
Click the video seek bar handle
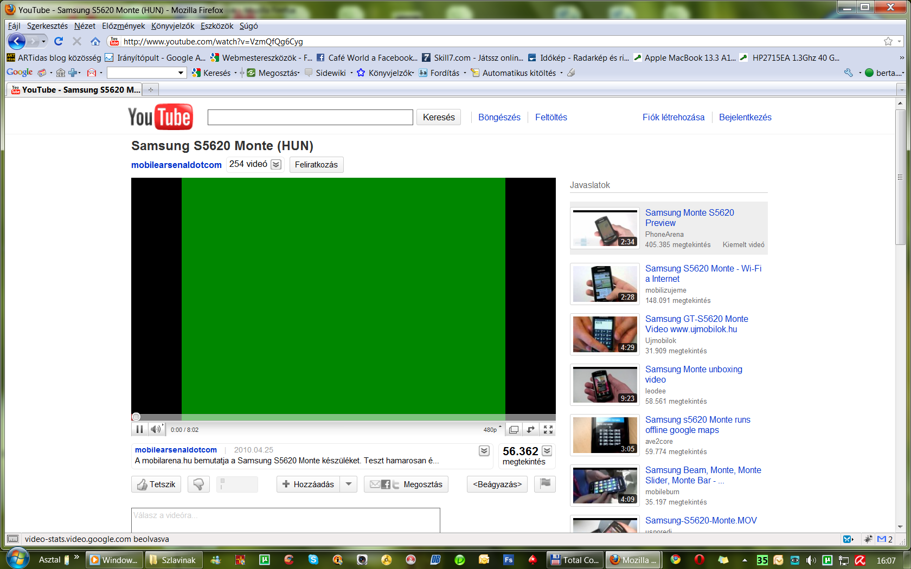(136, 417)
